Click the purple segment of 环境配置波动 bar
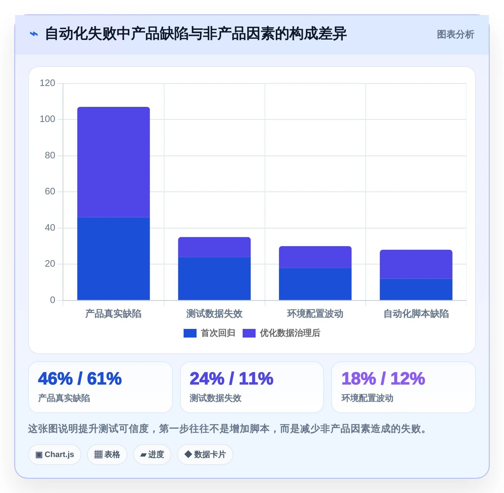504x493 pixels. (x=315, y=257)
